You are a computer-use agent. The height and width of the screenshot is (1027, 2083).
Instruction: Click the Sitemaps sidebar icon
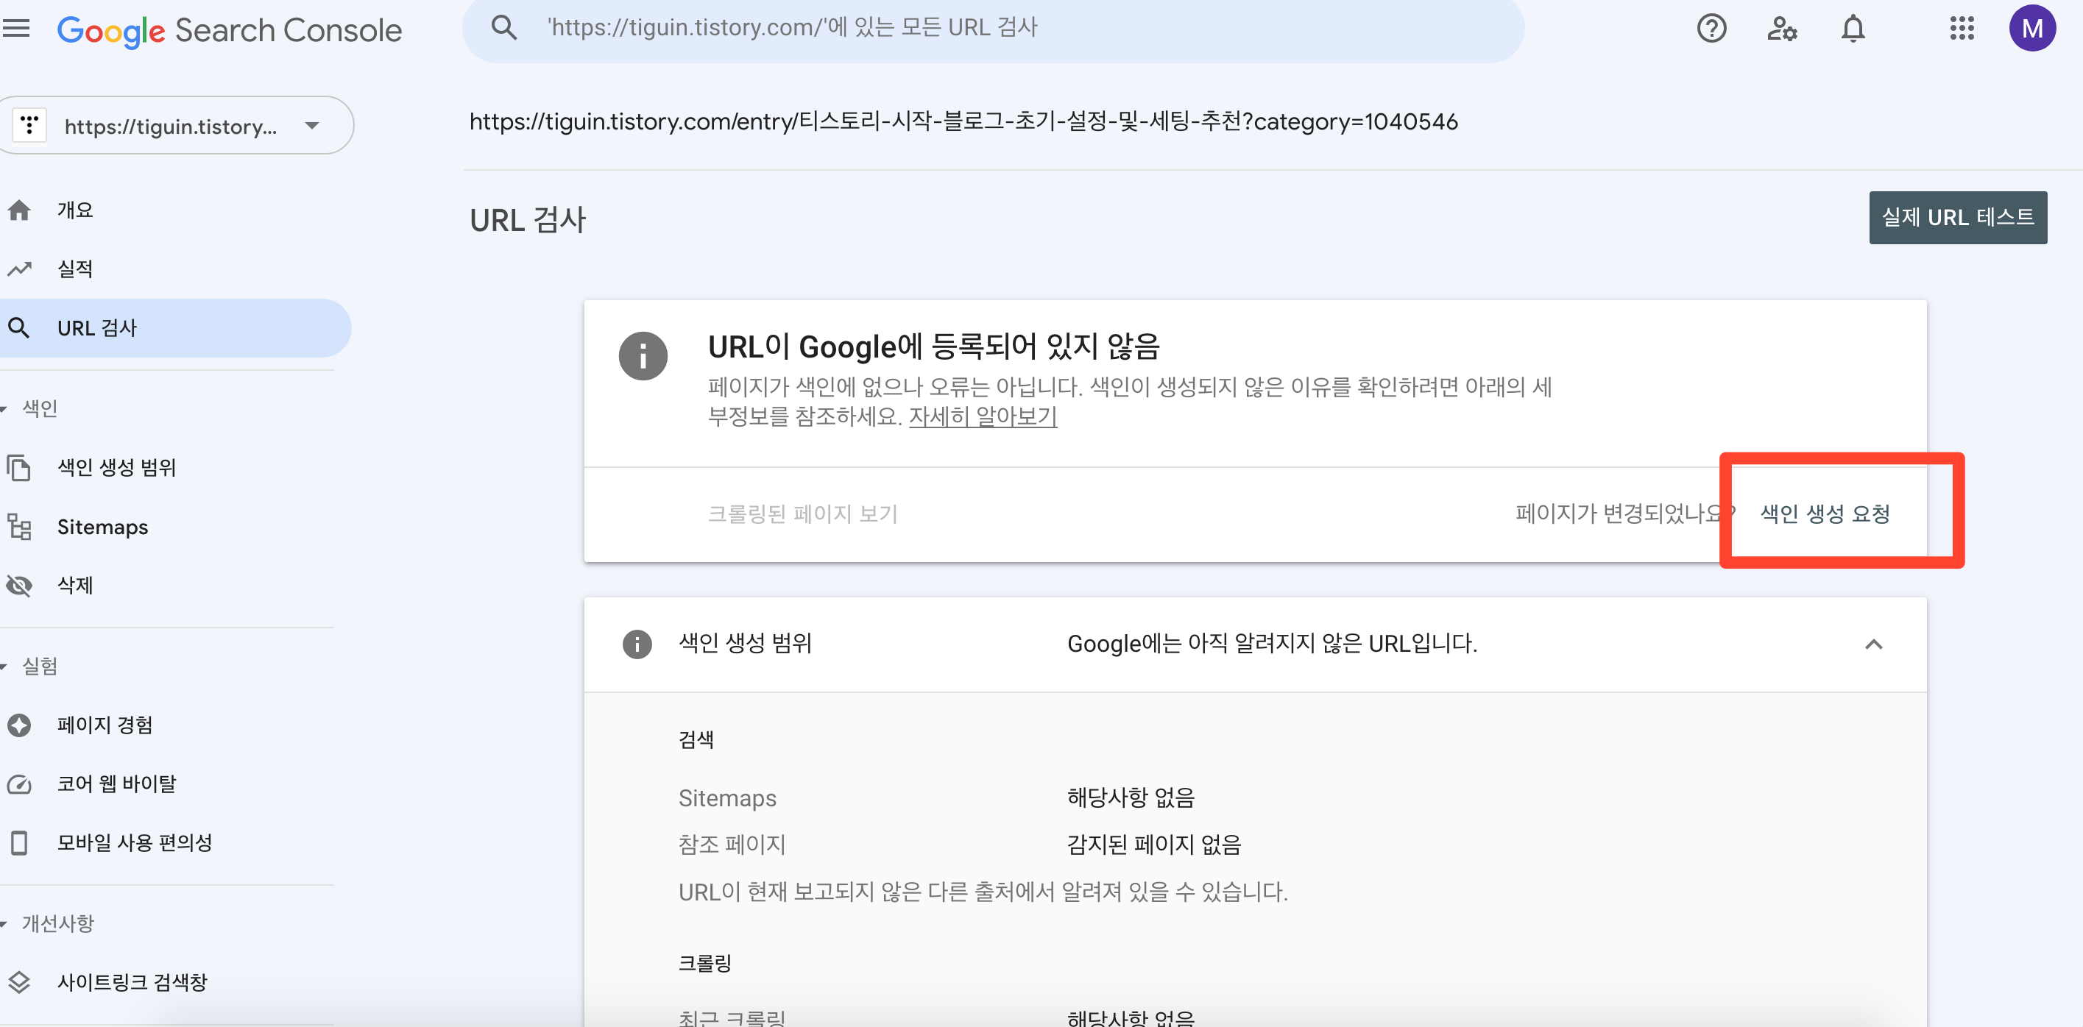coord(19,527)
